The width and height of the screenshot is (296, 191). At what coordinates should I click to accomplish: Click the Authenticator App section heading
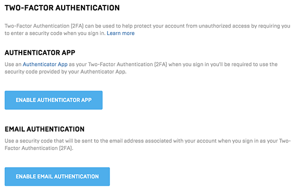tap(40, 52)
